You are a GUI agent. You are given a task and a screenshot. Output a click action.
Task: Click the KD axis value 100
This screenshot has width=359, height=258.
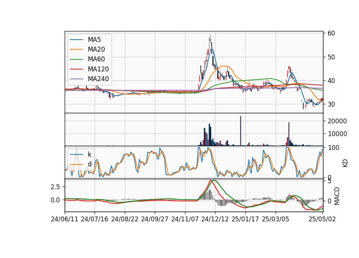[334, 148]
